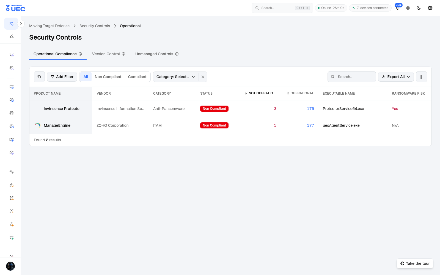Click Security Controls breadcrumb
This screenshot has width=440, height=275.
[x=95, y=26]
